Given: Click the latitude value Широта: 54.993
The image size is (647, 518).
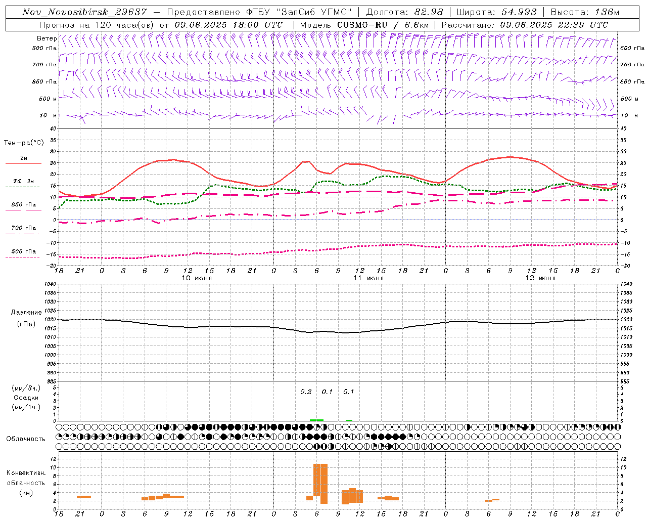Looking at the screenshot, I should pos(496,12).
